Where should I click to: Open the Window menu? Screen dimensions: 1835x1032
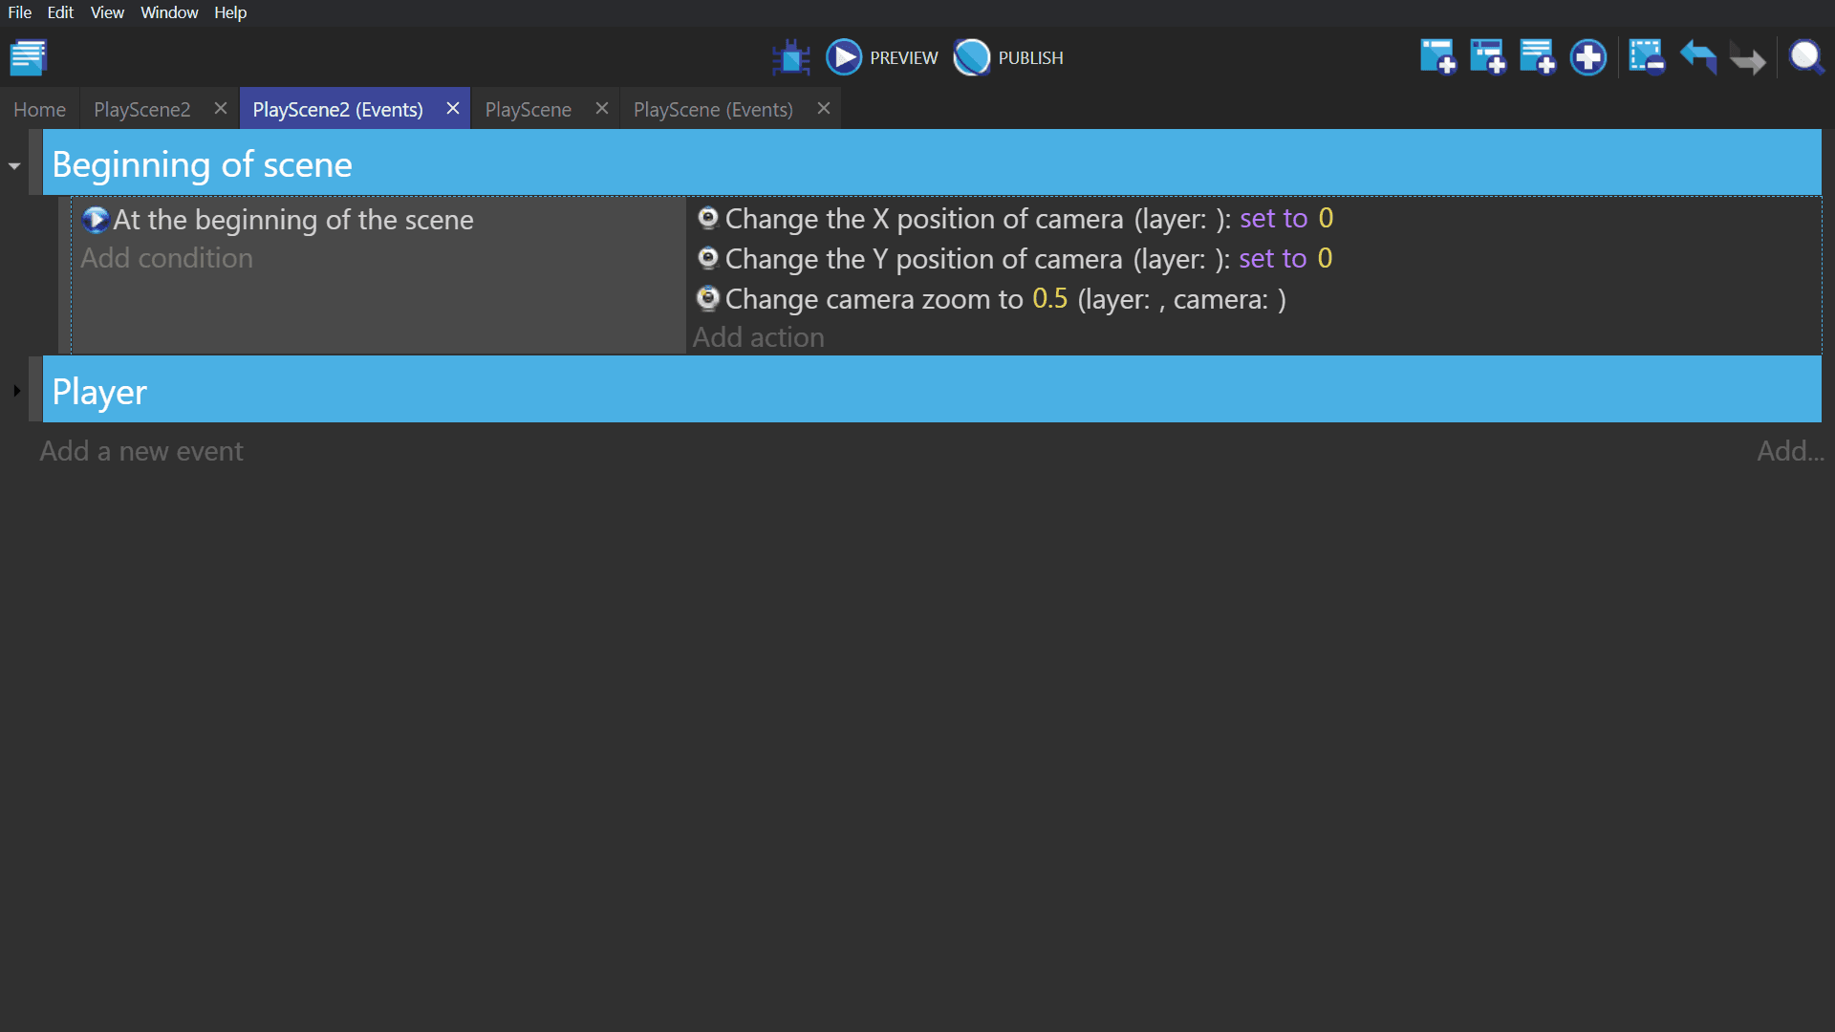pos(169,12)
